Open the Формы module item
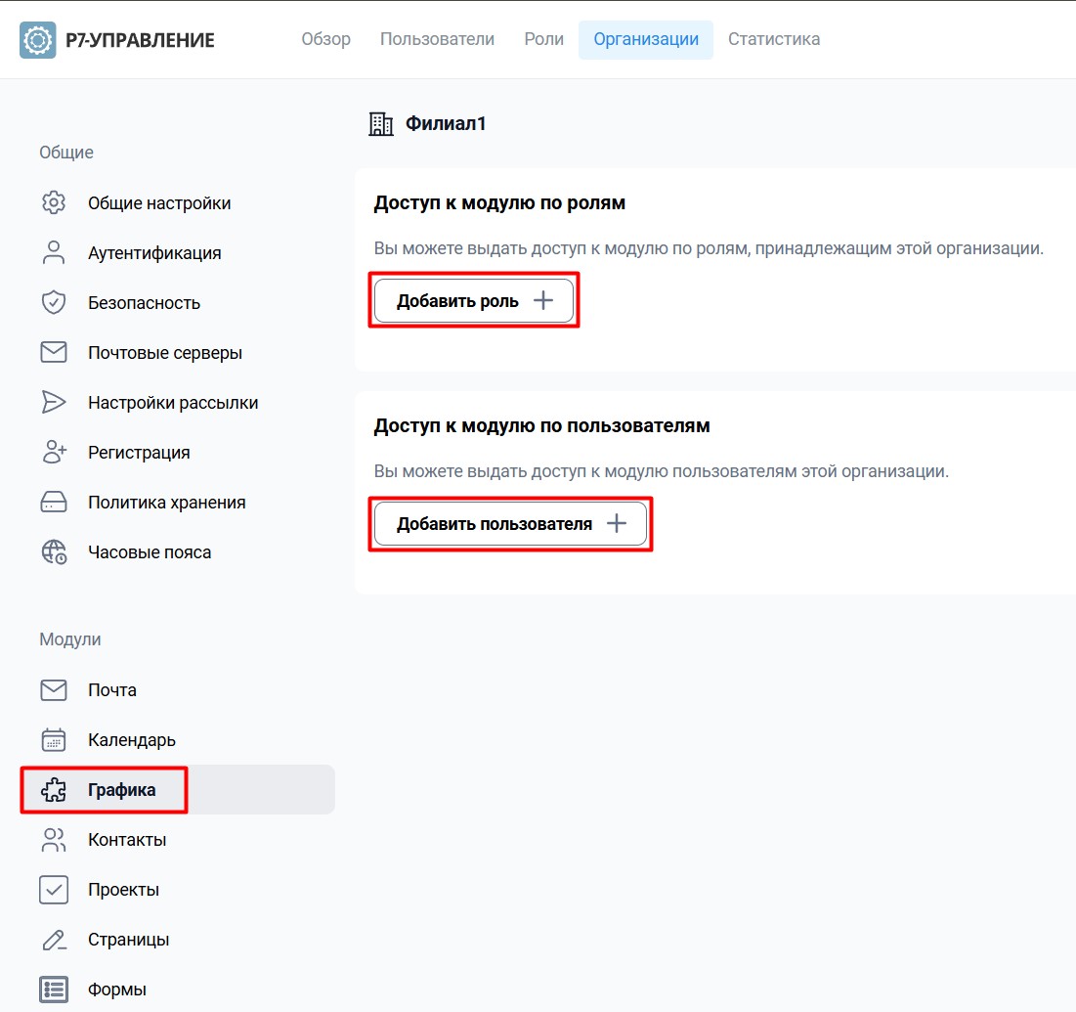Screen dimensions: 1076x1012 pos(178,990)
